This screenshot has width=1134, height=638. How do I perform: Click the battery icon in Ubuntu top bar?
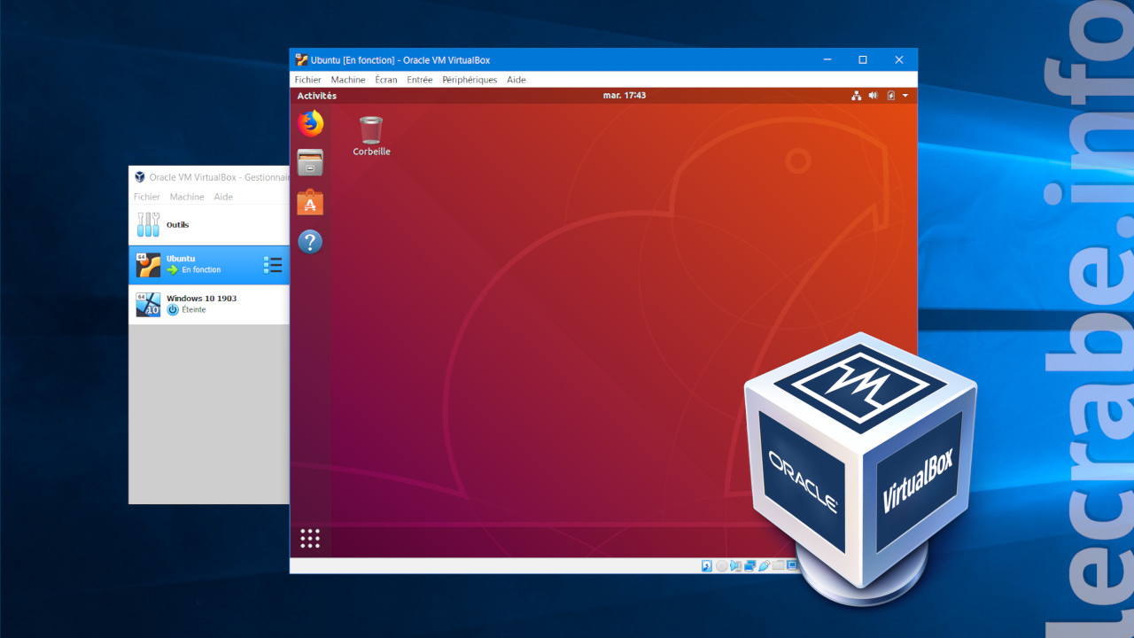click(890, 96)
